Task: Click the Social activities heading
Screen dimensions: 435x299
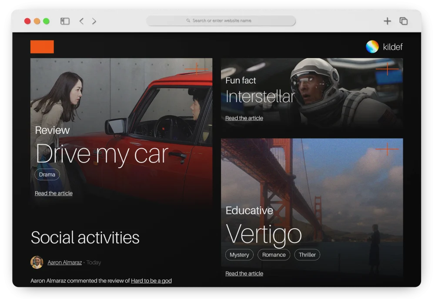Action: (85, 237)
